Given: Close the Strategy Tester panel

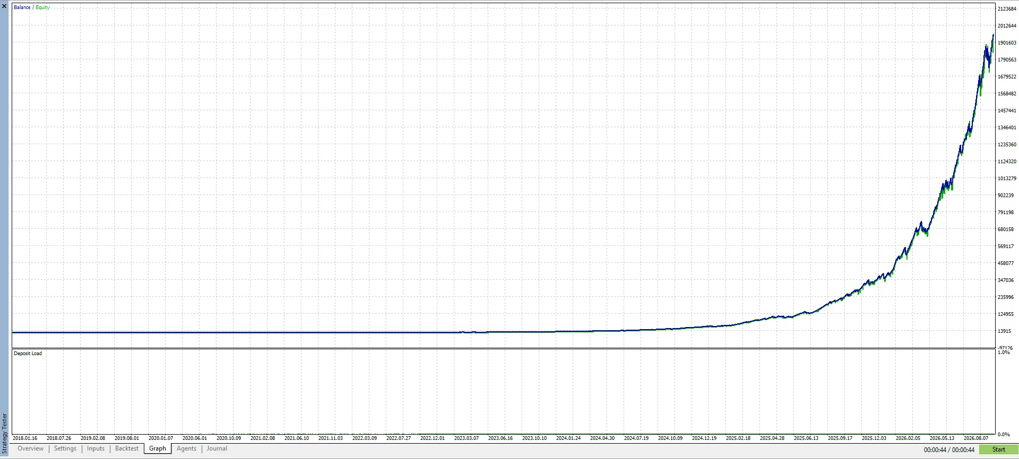Looking at the screenshot, I should pos(4,6).
